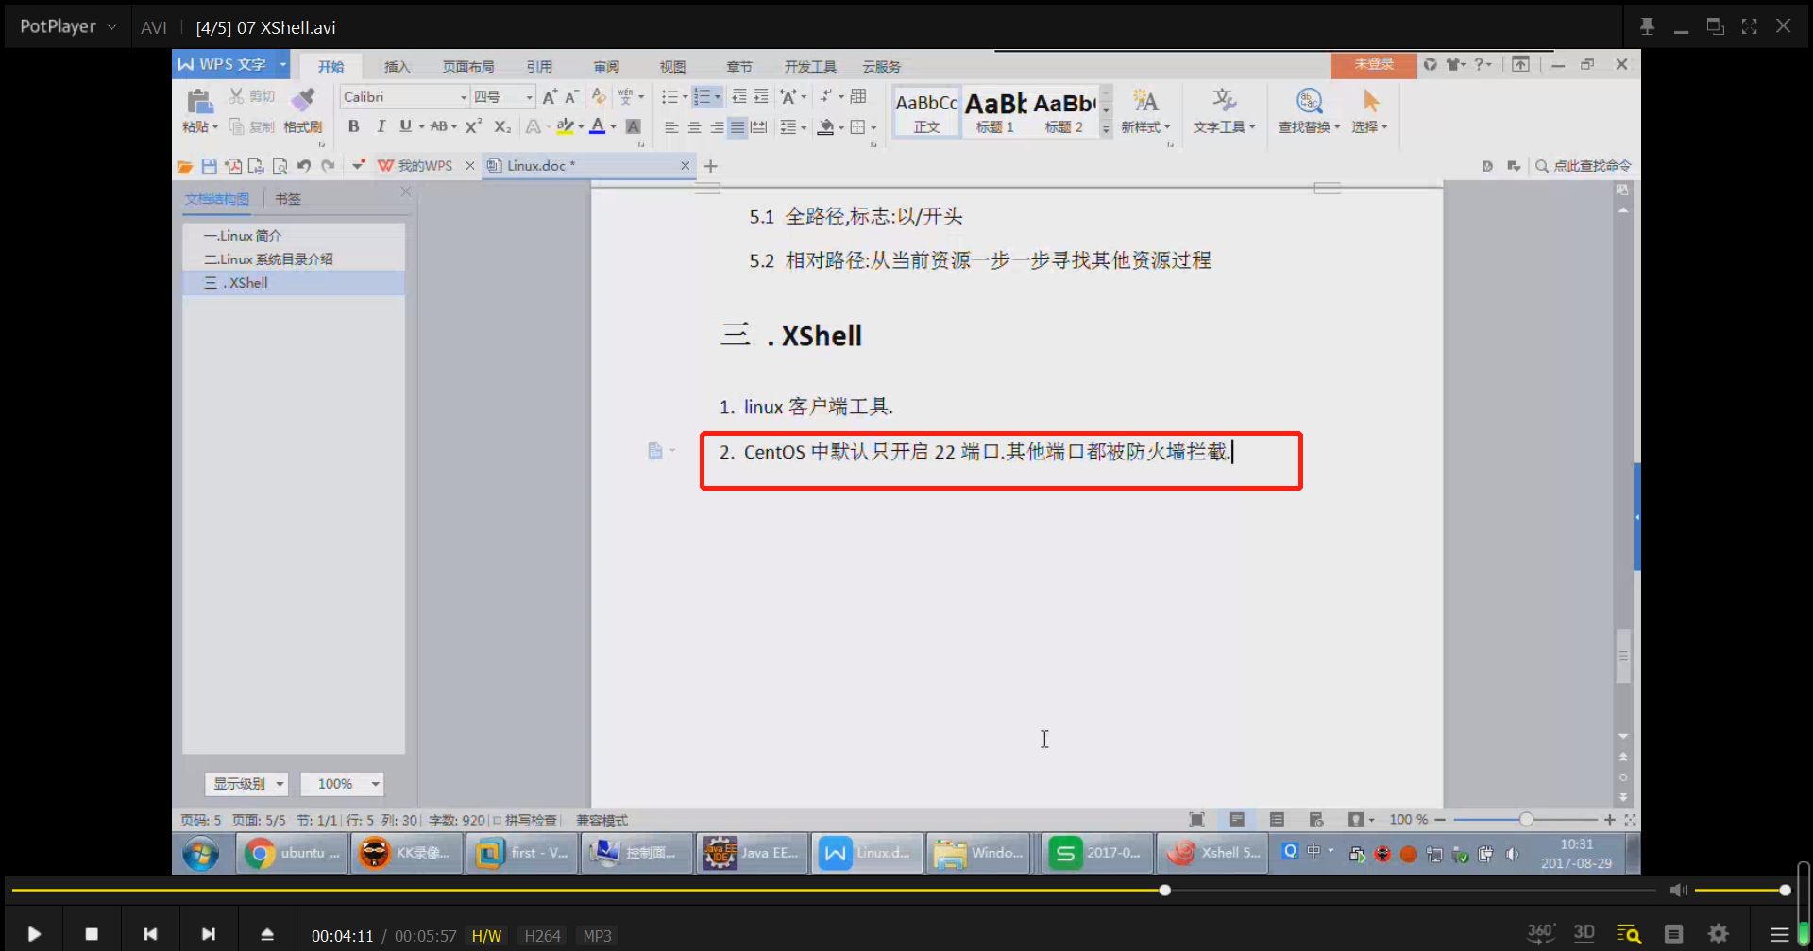Click the 未登录 login button
The width and height of the screenshot is (1813, 951).
[1374, 64]
